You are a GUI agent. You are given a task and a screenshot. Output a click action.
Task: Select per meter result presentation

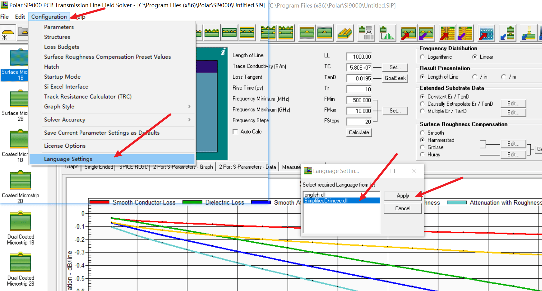[504, 77]
